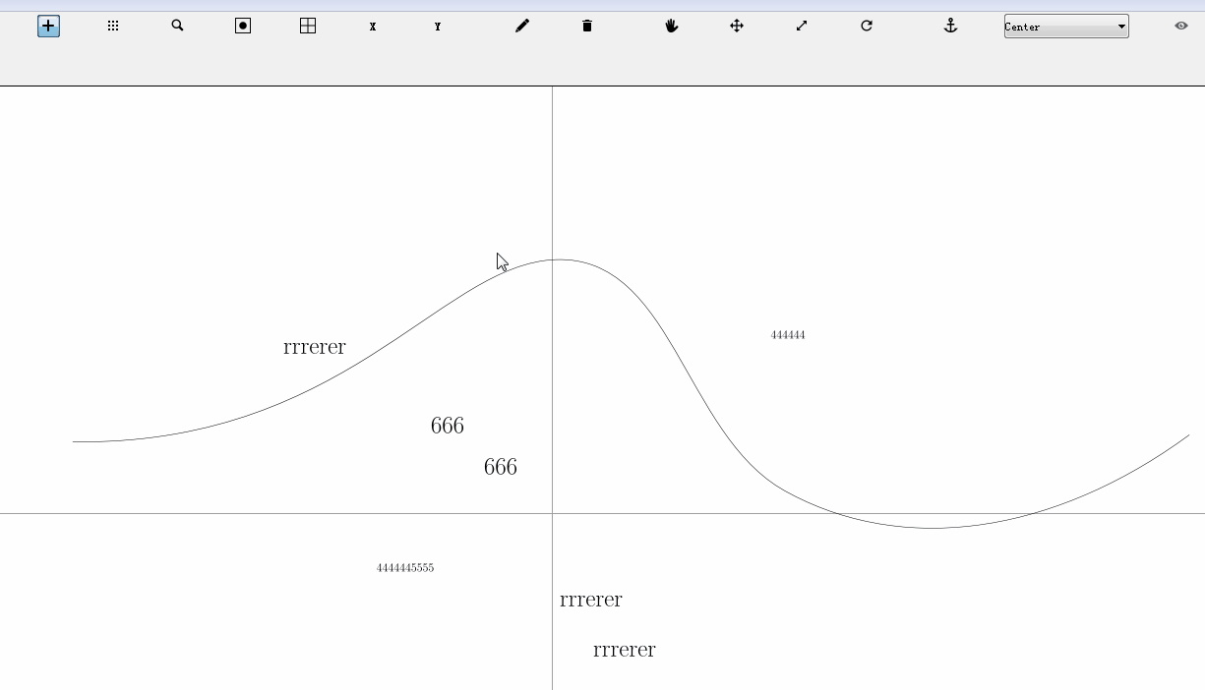Select the upper 666 text label

(448, 425)
